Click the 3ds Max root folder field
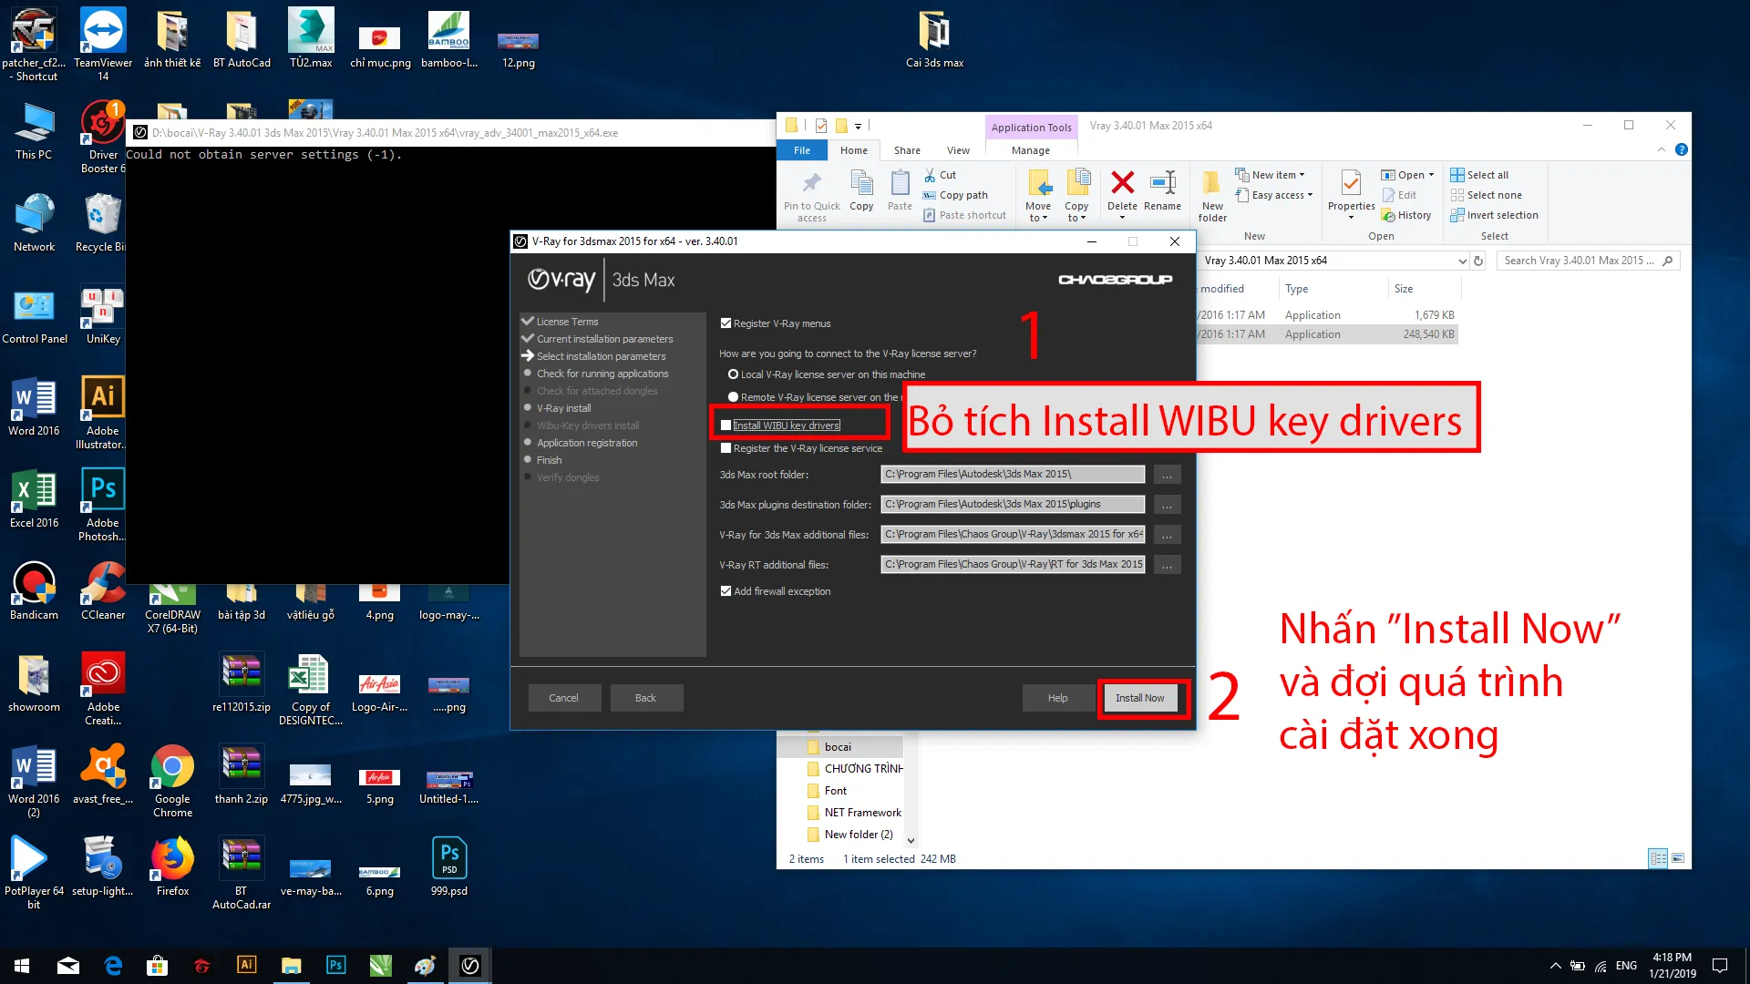This screenshot has width=1750, height=984. [x=1012, y=474]
